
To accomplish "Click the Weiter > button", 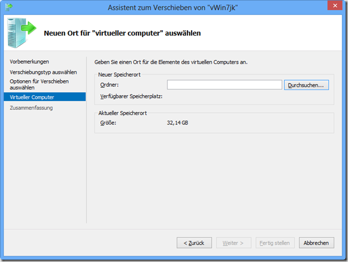I will (x=233, y=243).
